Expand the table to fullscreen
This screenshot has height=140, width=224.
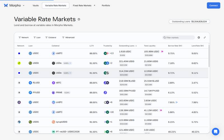pyautogui.click(x=205, y=38)
